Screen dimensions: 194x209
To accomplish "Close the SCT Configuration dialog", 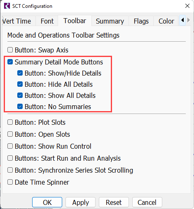I will coord(187,6).
